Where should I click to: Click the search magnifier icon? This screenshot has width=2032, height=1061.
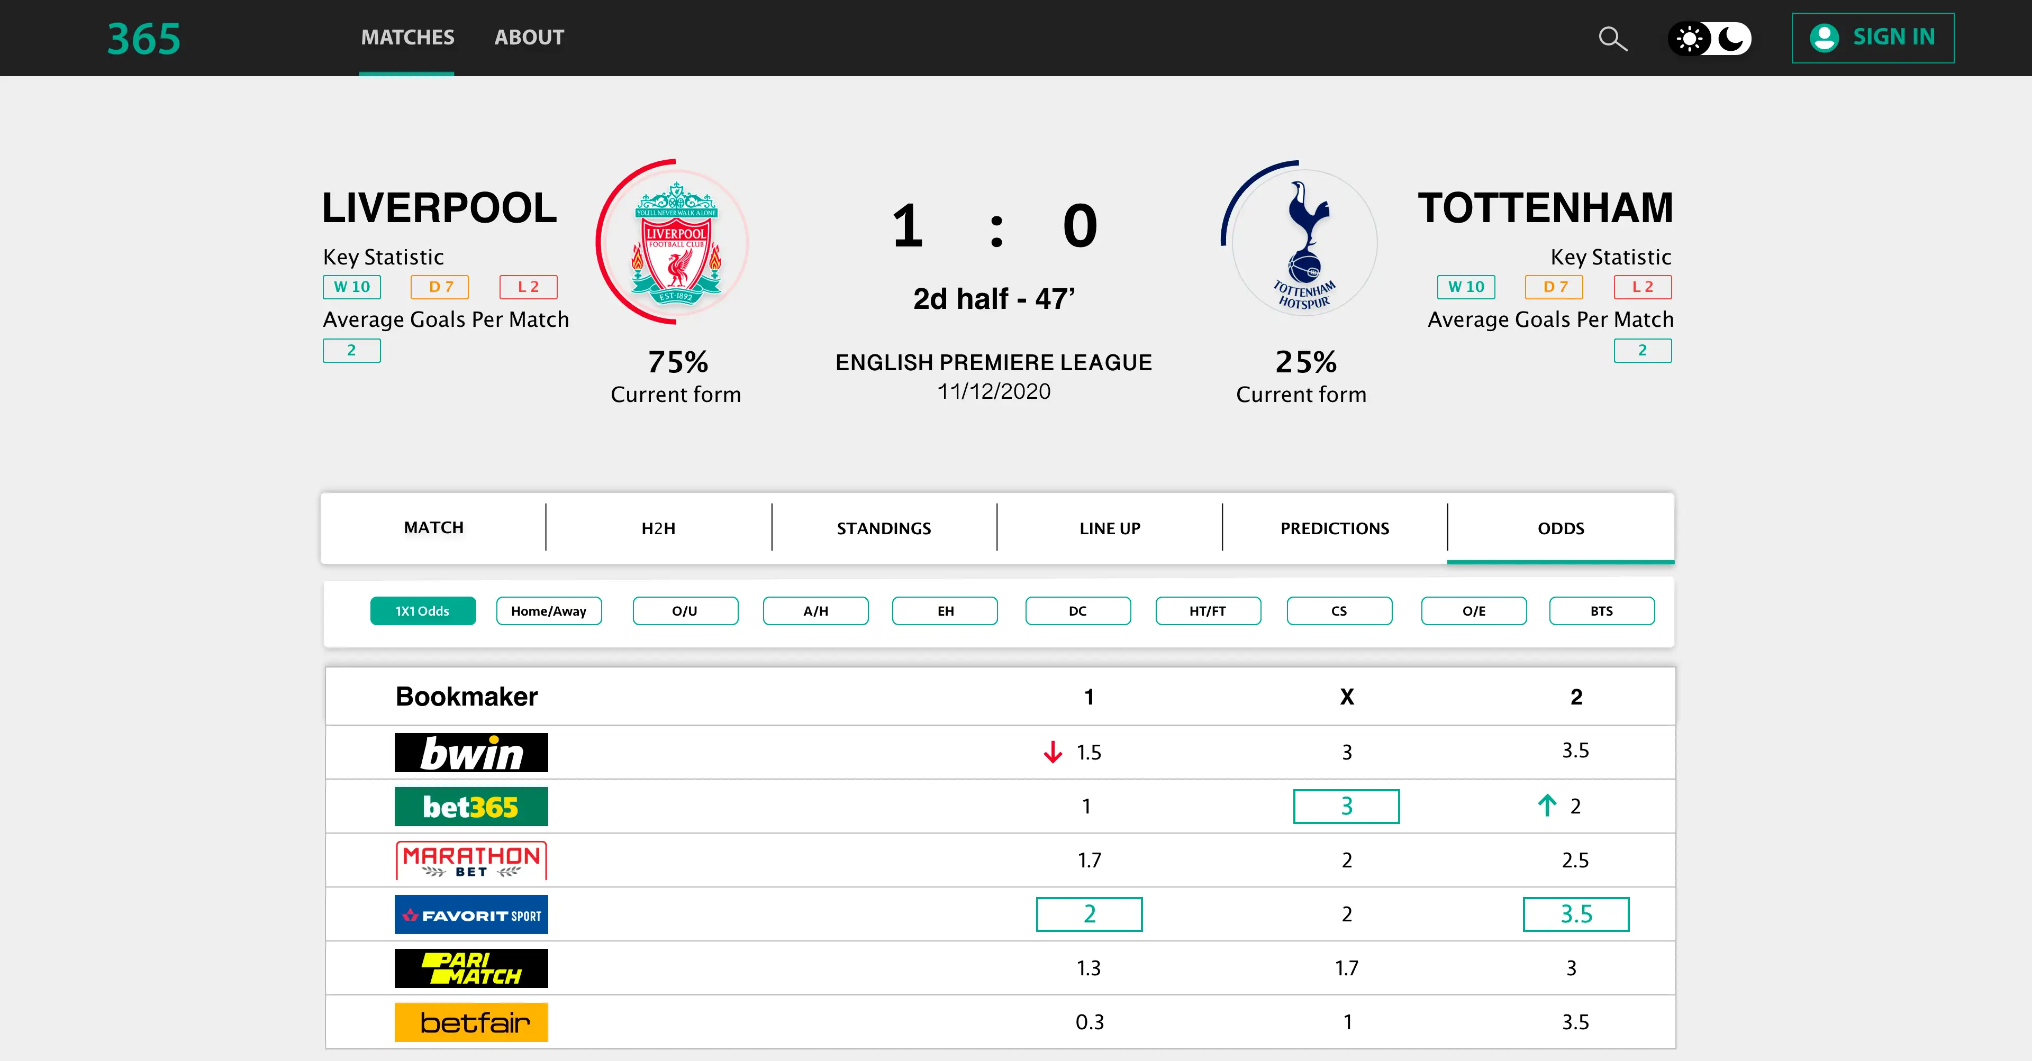[1612, 39]
